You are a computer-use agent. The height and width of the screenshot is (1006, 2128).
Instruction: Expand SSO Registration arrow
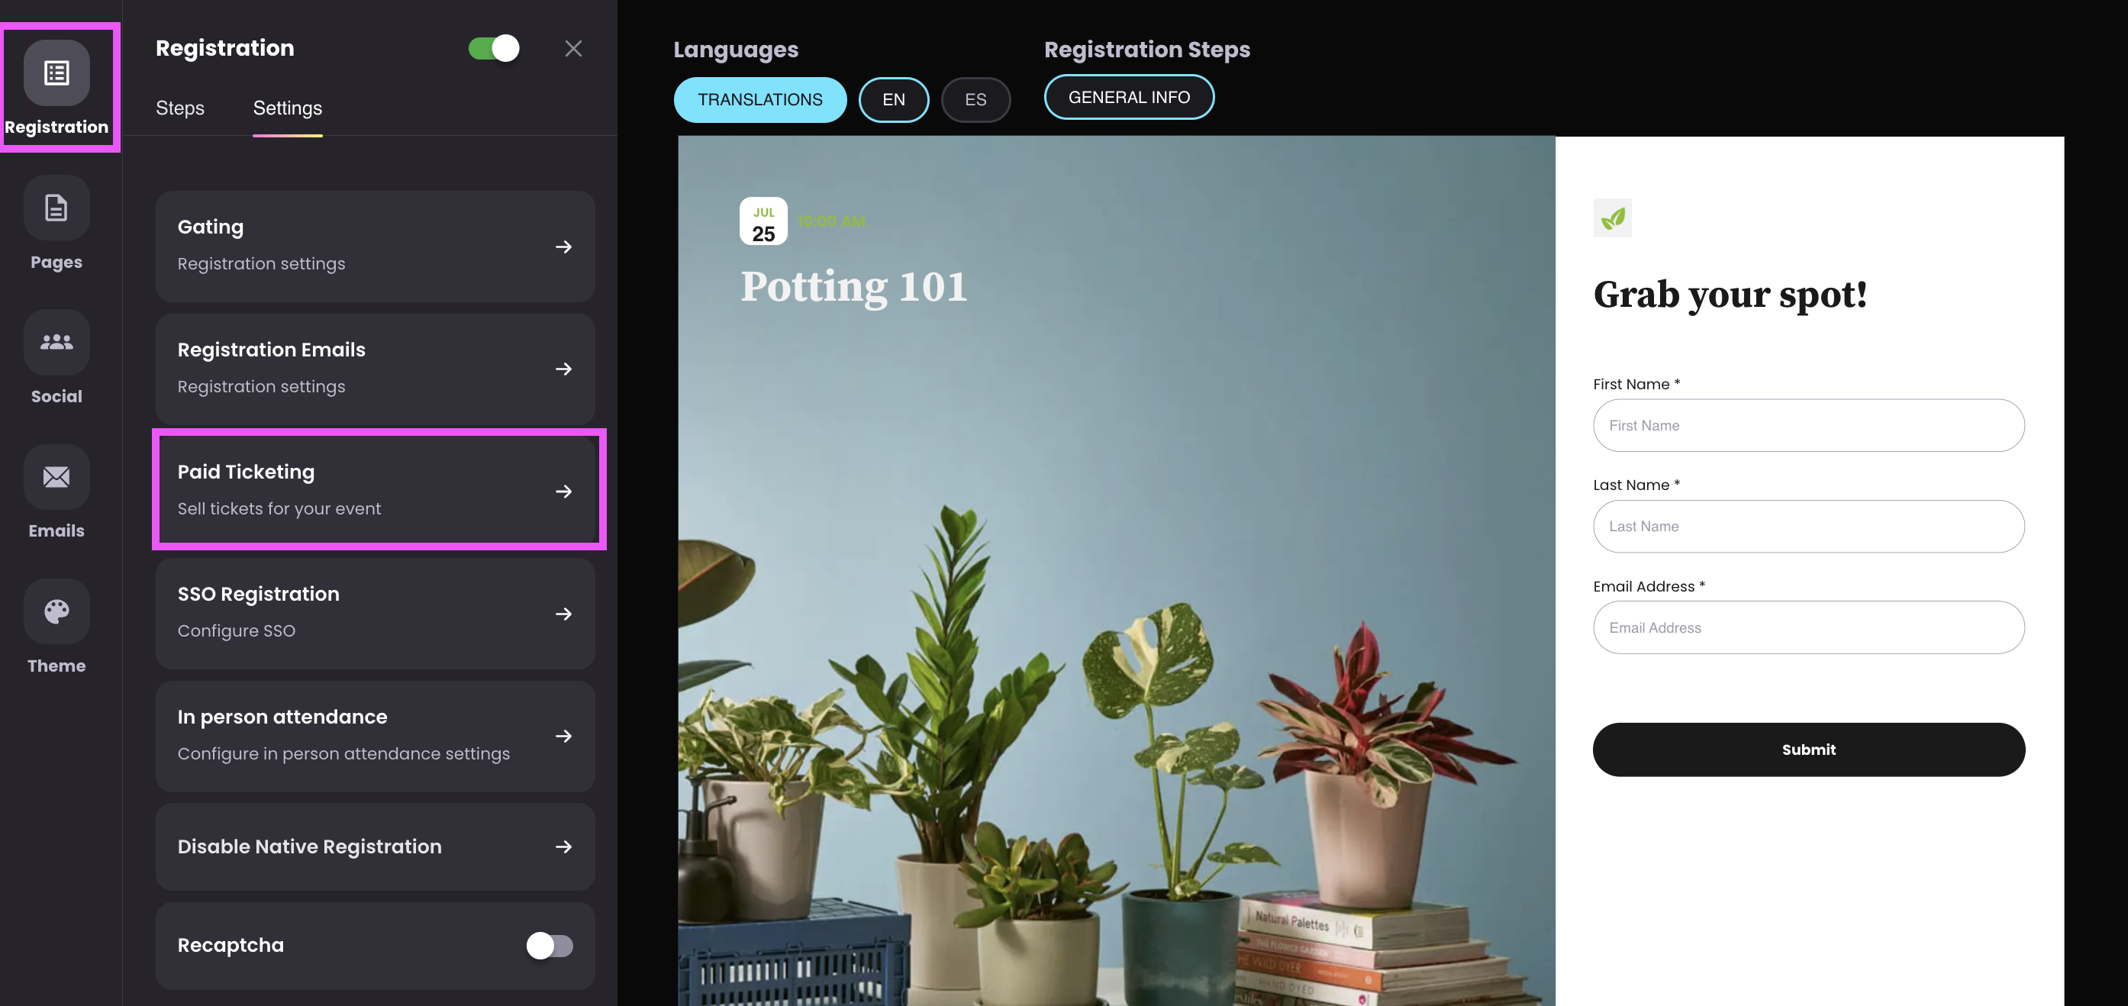[563, 614]
